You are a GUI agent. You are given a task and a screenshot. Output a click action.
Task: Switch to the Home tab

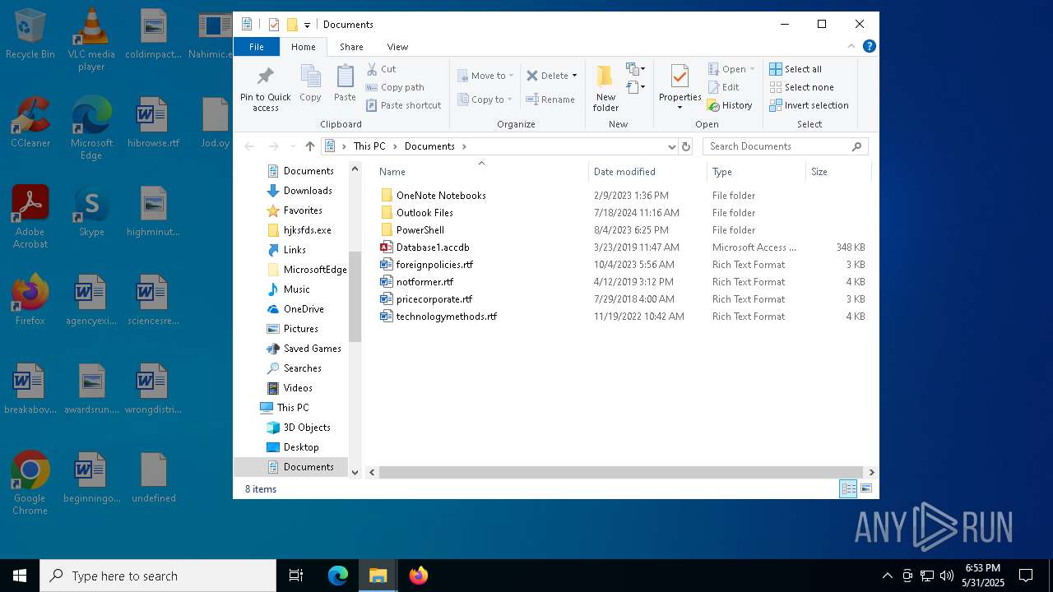[x=303, y=47]
